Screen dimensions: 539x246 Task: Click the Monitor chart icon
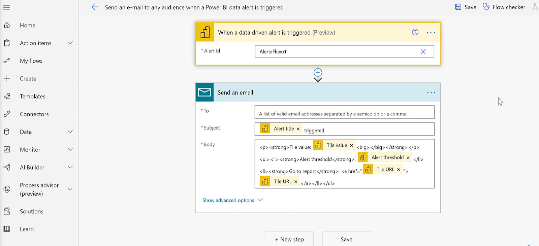click(7, 149)
